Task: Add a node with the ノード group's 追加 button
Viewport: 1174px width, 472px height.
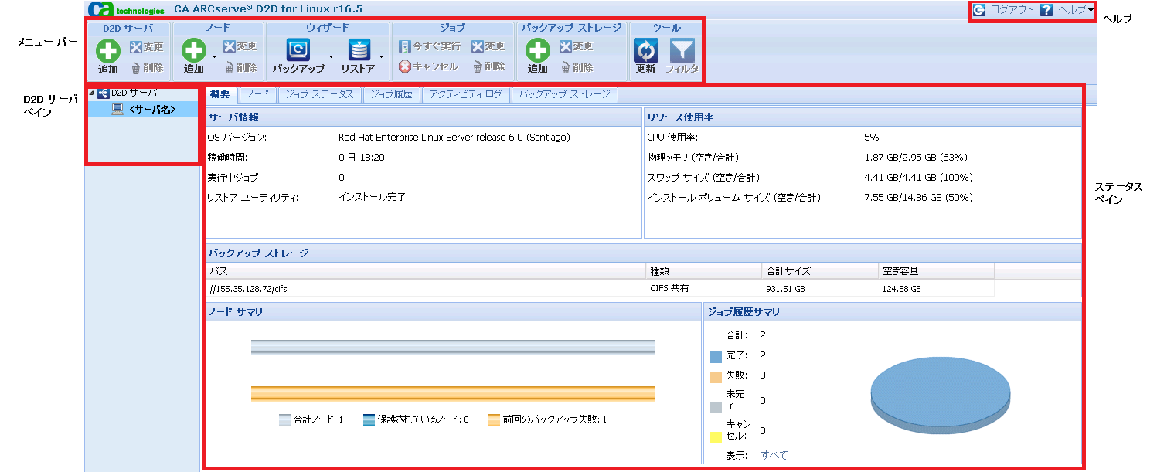Action: [193, 57]
